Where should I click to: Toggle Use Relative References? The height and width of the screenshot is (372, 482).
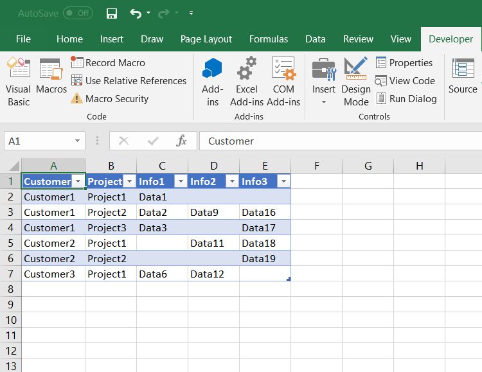click(x=129, y=80)
